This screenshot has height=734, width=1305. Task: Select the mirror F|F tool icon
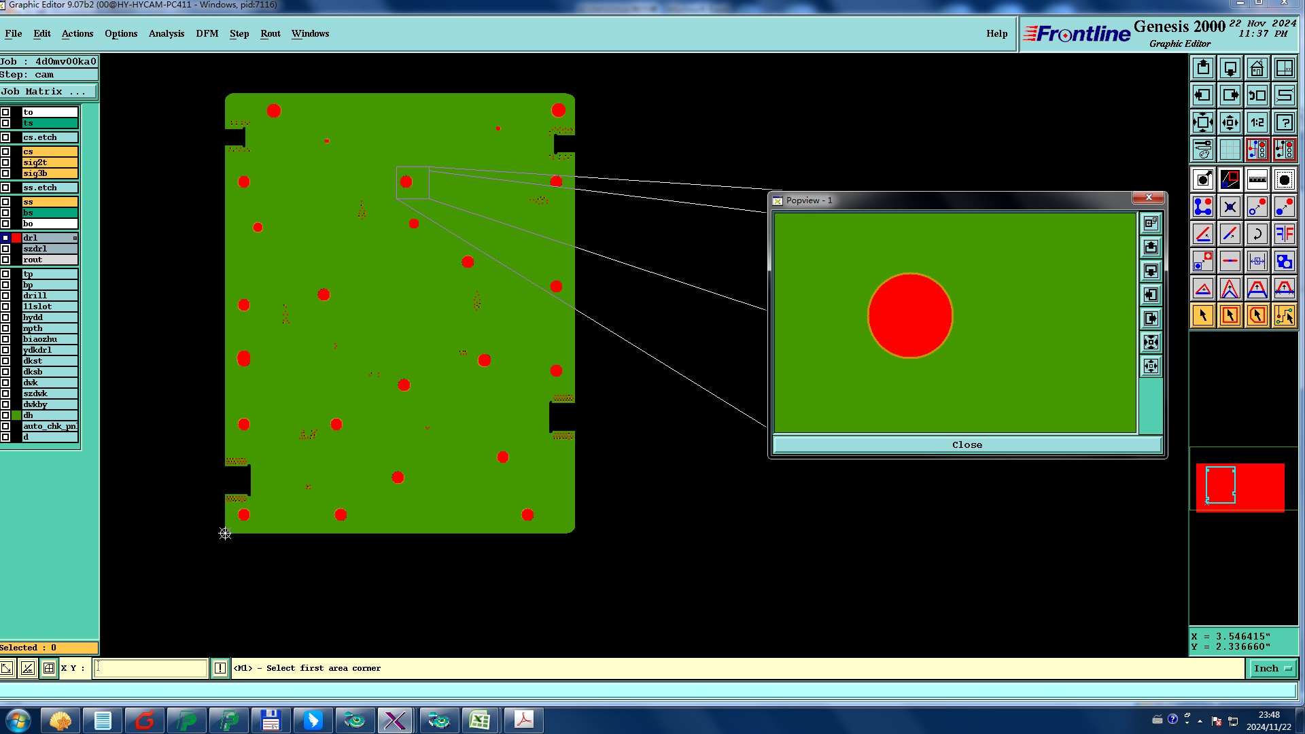[x=1284, y=234]
